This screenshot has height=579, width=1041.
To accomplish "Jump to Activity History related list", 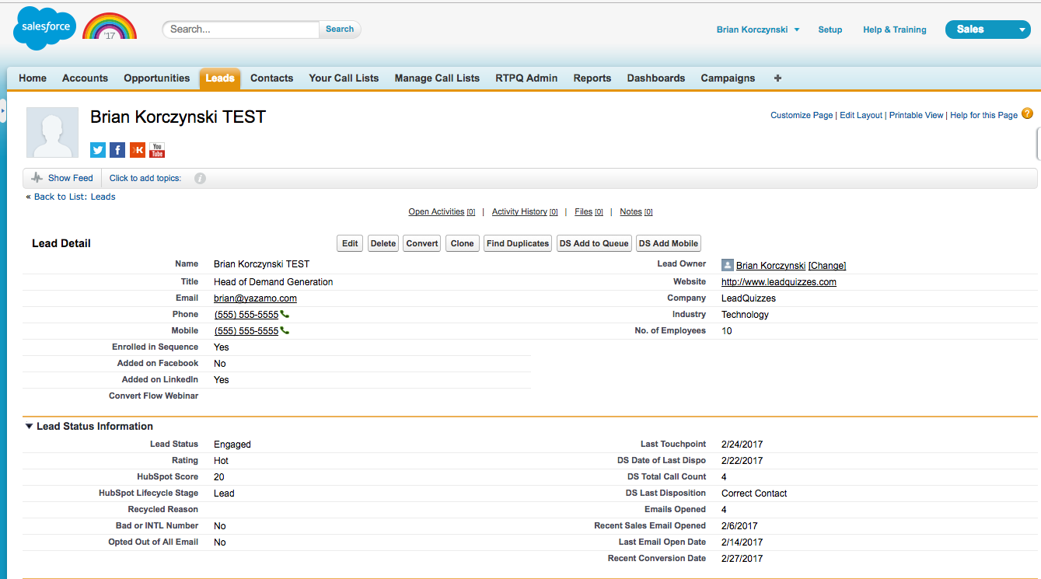I will pos(525,212).
